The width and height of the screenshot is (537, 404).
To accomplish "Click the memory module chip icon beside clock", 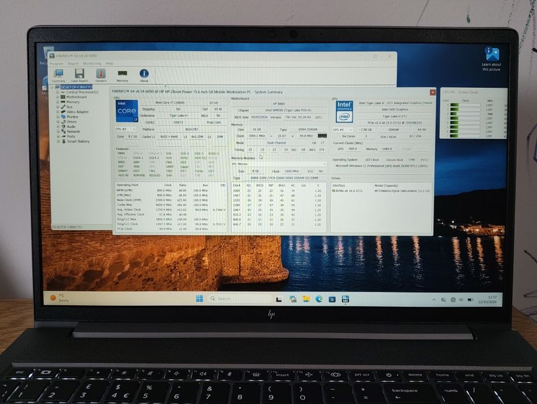I will pyautogui.click(x=323, y=136).
